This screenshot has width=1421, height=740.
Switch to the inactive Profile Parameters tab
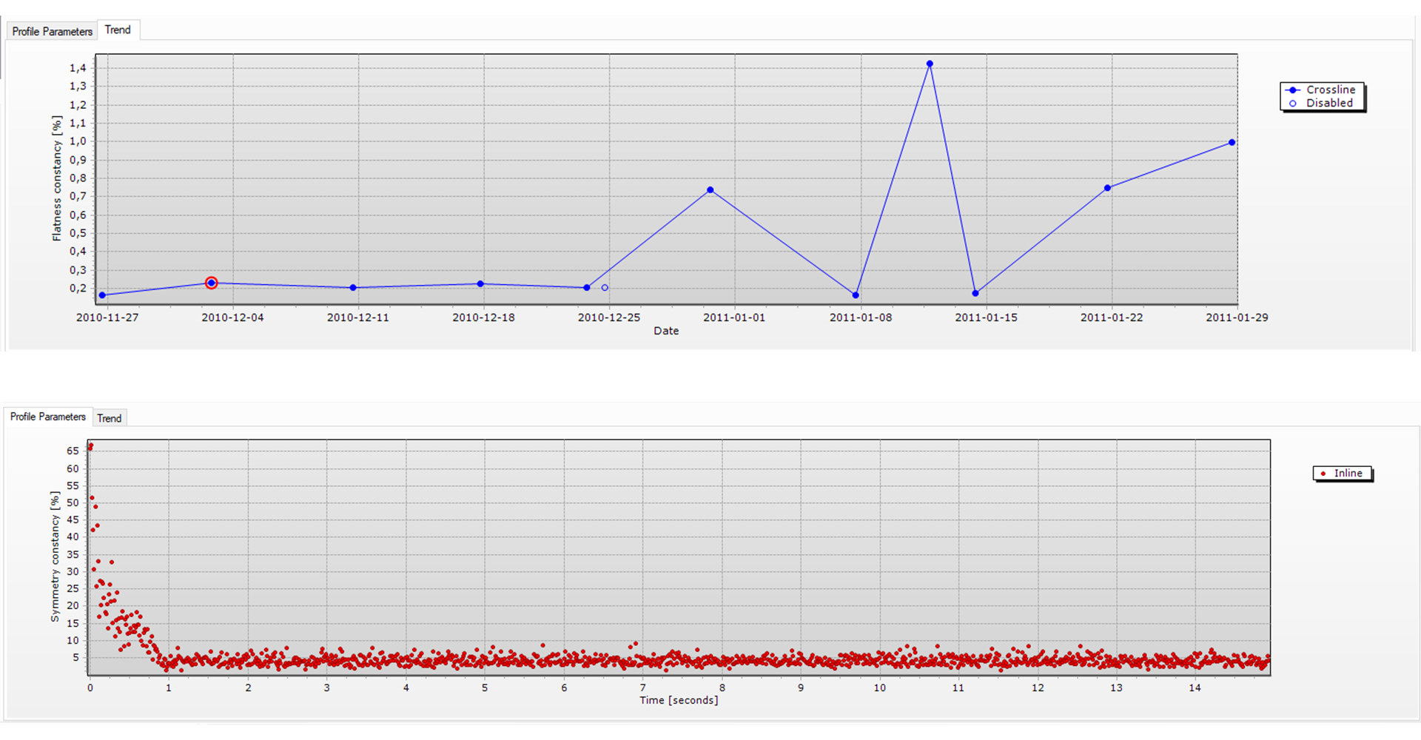(52, 31)
